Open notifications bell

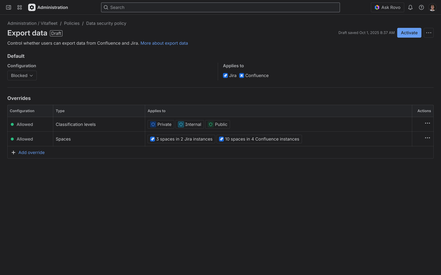(x=411, y=7)
